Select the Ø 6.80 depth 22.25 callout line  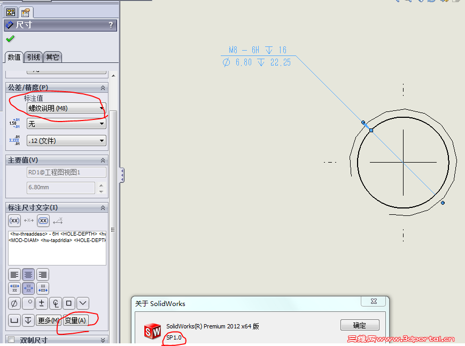tap(257, 62)
